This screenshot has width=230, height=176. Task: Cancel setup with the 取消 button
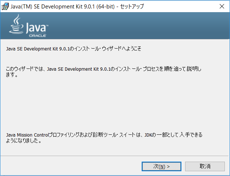(205, 166)
